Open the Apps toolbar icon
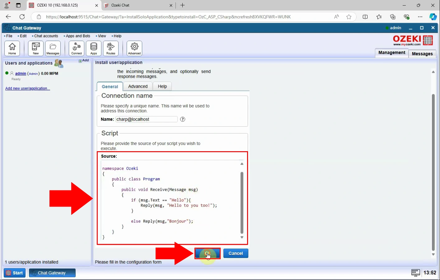Viewport: 440px width, 280px height. tap(94, 48)
